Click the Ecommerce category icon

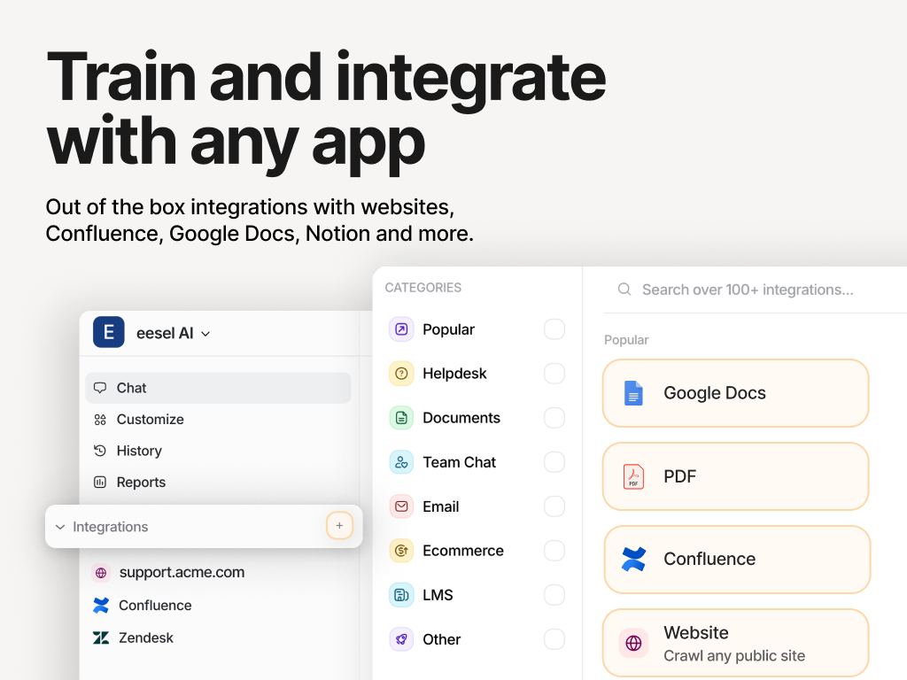(x=401, y=551)
